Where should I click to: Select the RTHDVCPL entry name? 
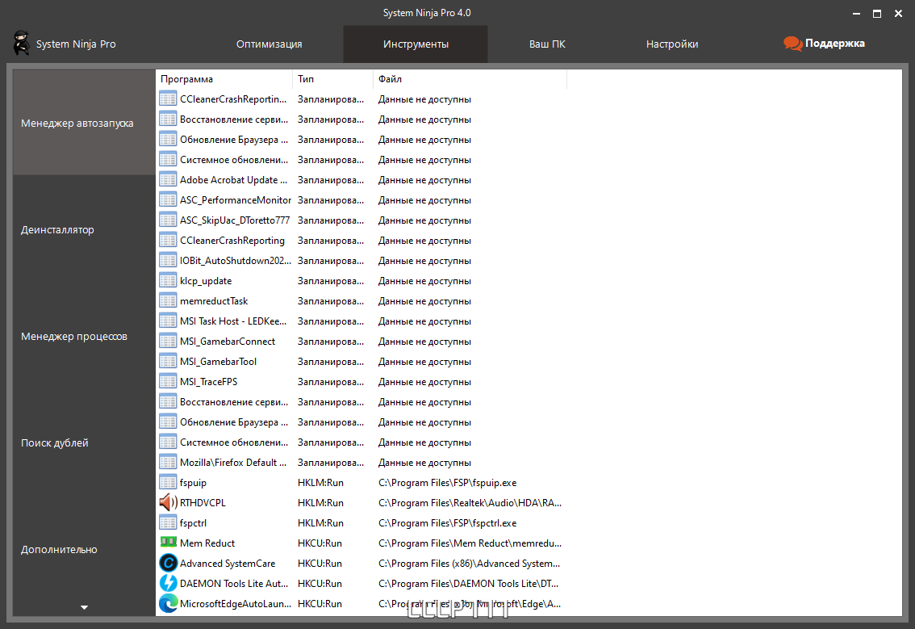[203, 503]
